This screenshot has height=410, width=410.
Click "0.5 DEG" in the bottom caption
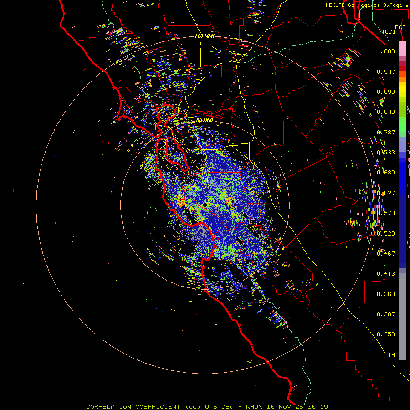click(x=219, y=407)
